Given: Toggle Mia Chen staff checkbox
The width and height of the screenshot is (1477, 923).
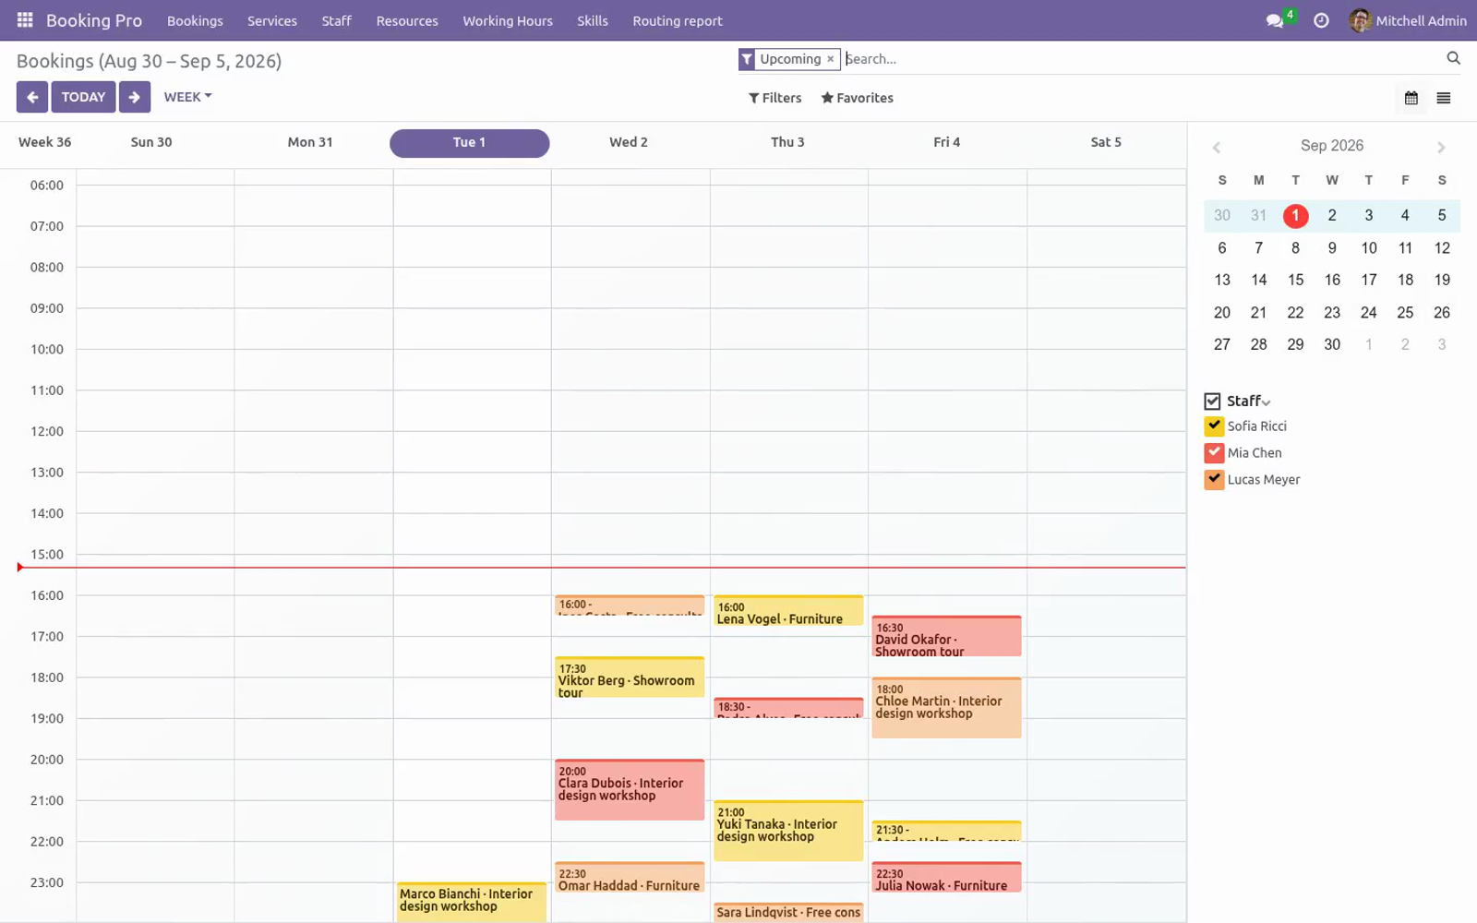Looking at the screenshot, I should (x=1214, y=453).
